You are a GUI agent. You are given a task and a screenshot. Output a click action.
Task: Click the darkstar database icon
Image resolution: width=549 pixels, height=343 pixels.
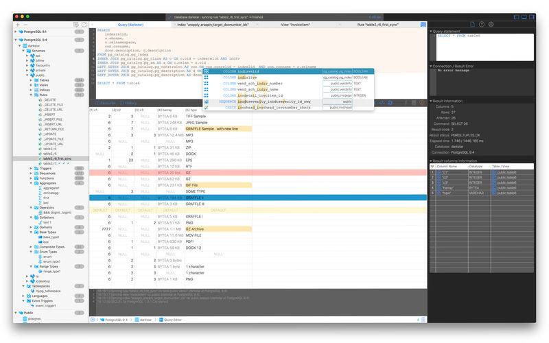(x=25, y=46)
